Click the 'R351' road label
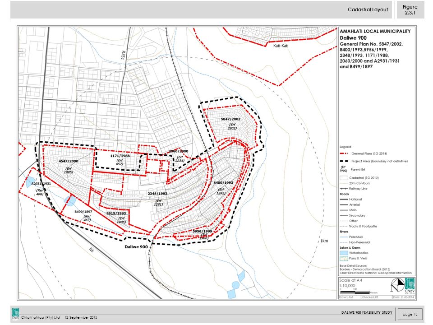 point(123,55)
